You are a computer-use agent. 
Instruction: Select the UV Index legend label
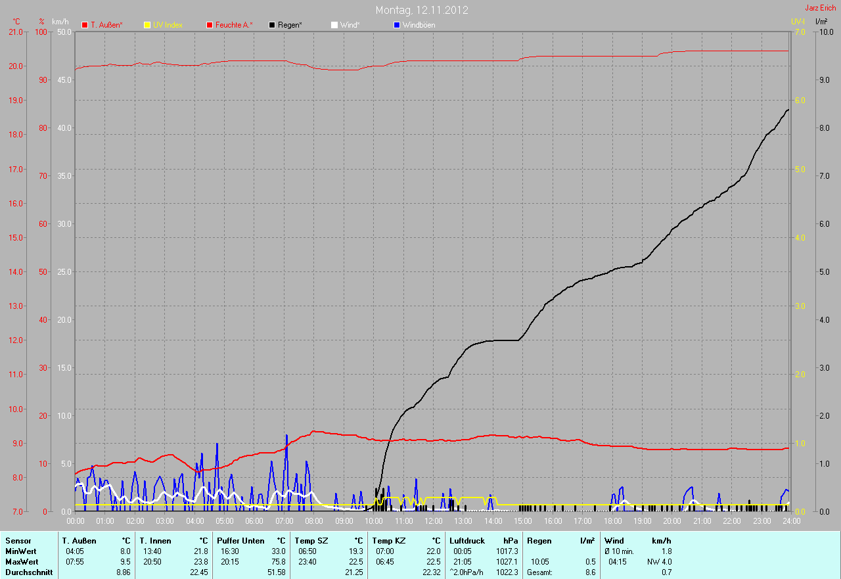(168, 25)
